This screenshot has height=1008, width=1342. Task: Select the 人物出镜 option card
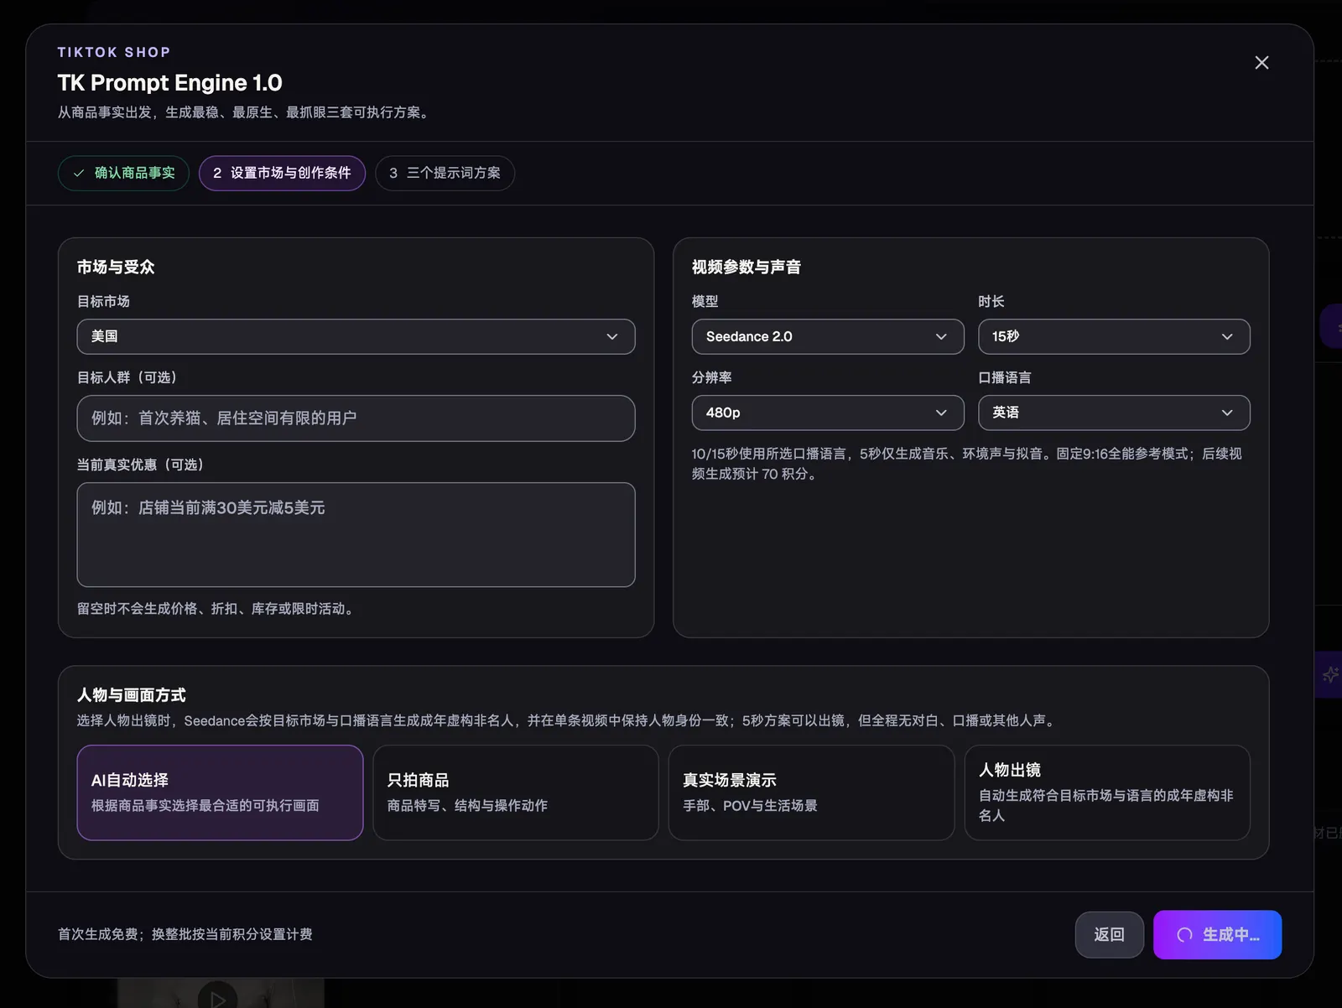pyautogui.click(x=1107, y=792)
